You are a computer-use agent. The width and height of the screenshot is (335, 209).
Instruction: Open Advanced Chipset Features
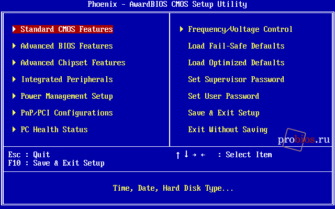pos(73,63)
